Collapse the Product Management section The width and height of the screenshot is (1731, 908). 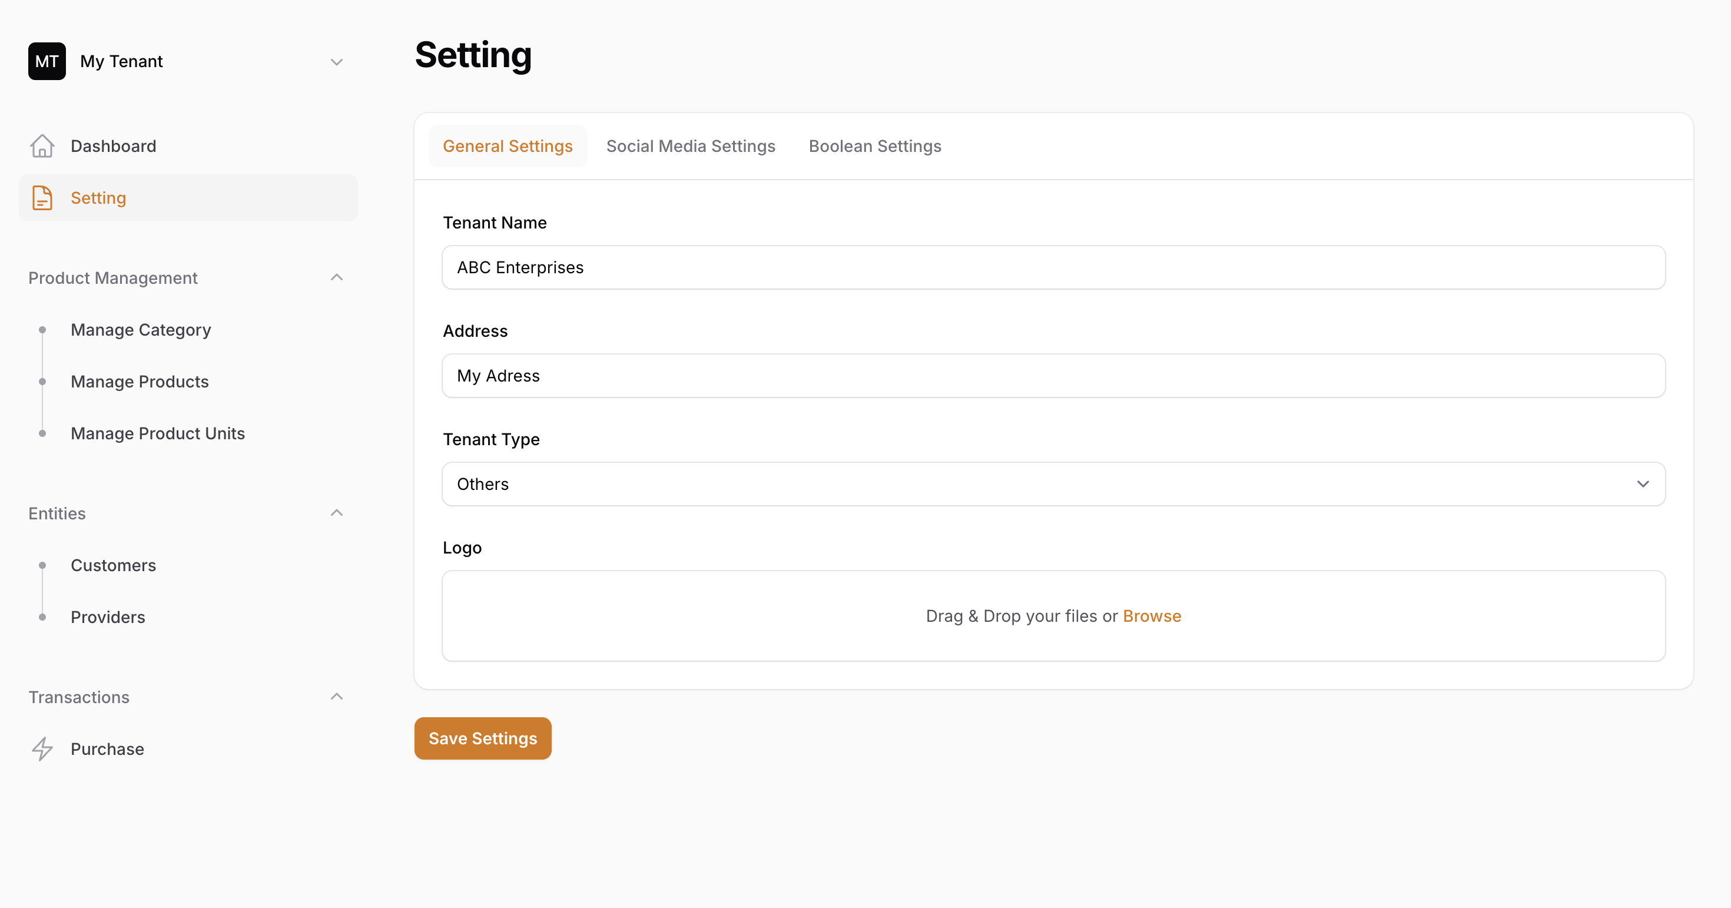tap(337, 277)
